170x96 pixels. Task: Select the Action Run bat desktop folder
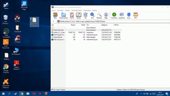[x=34, y=22]
